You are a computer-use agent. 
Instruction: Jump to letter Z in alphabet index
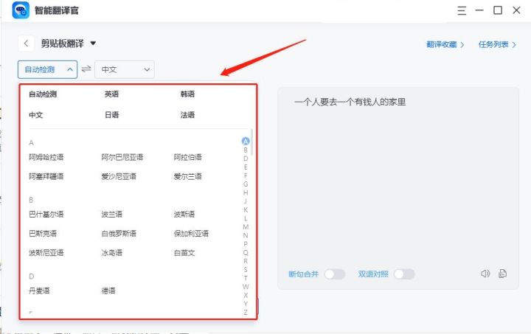(x=246, y=312)
